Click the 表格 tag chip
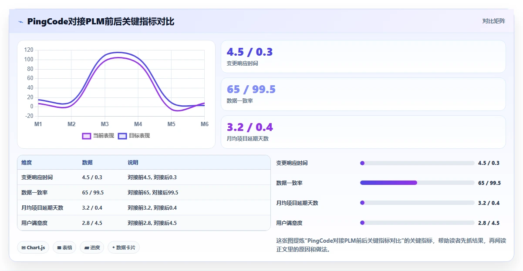This screenshot has width=523, height=271. (x=64, y=248)
